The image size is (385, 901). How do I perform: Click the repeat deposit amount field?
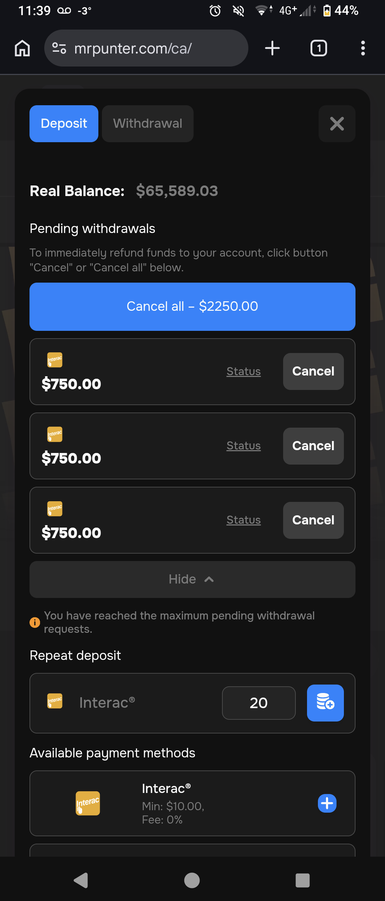[x=259, y=703]
